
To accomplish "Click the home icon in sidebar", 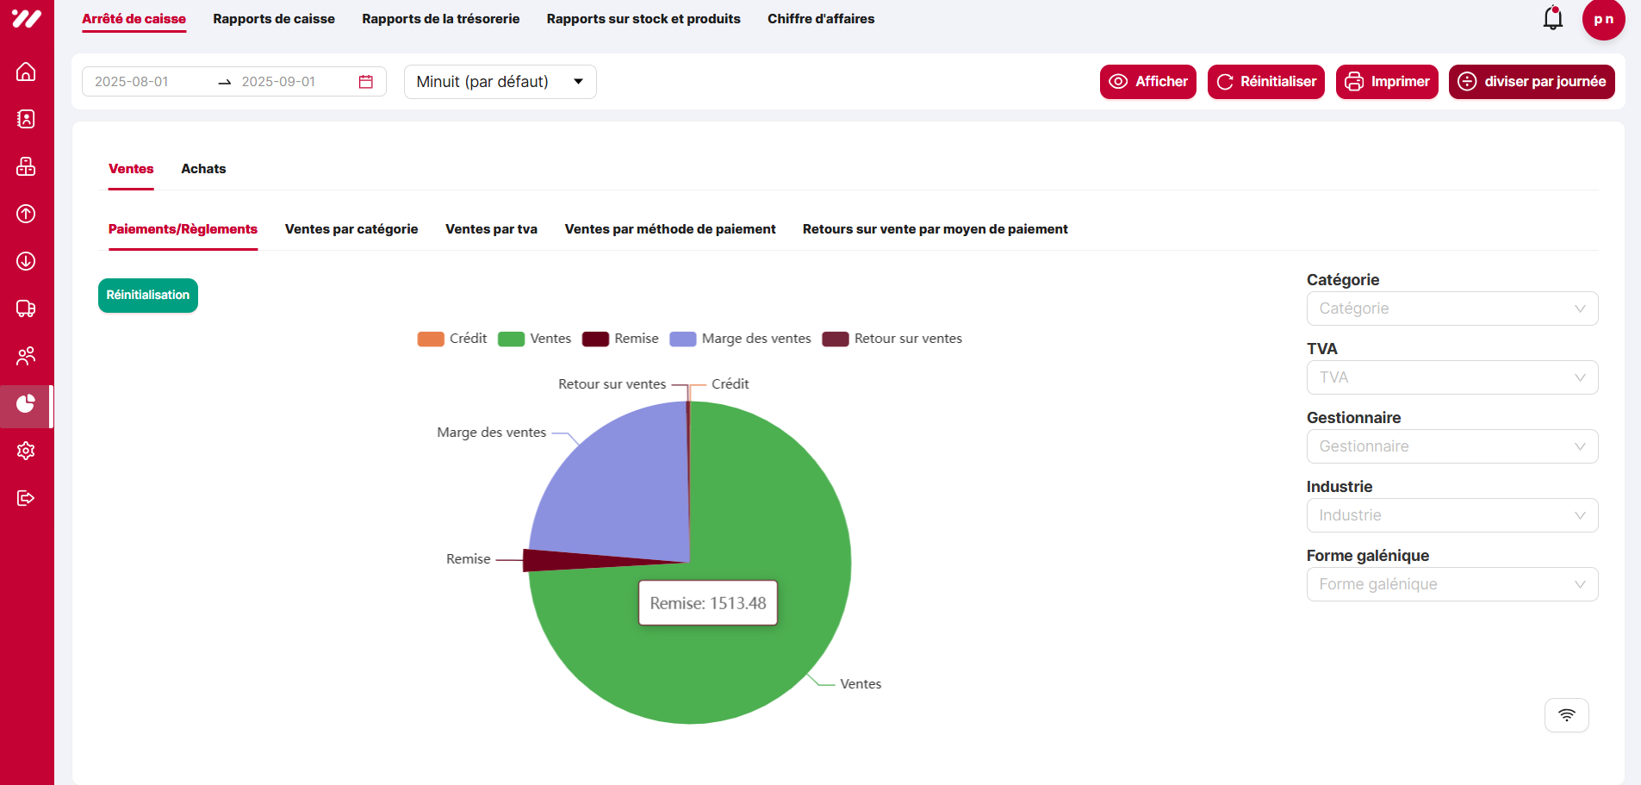I will click(x=26, y=72).
